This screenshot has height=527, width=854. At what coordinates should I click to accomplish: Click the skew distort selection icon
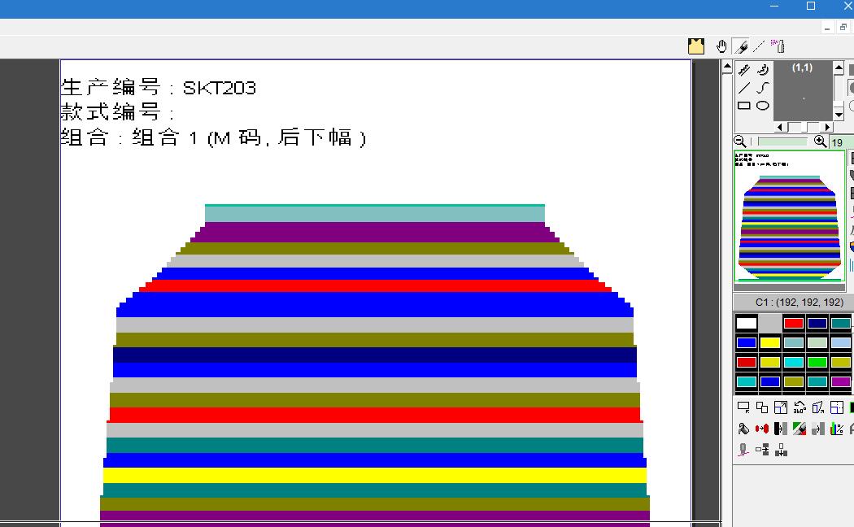pyautogui.click(x=818, y=407)
